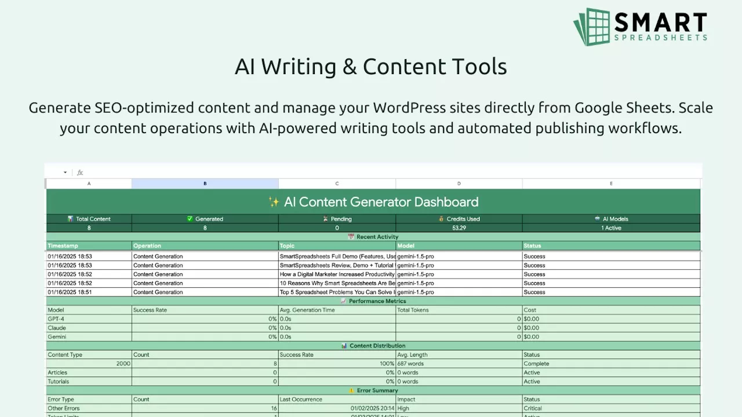Select column D header
This screenshot has width=742, height=417.
[459, 184]
